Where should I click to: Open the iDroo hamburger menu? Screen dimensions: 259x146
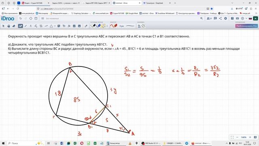[x=42, y=19]
